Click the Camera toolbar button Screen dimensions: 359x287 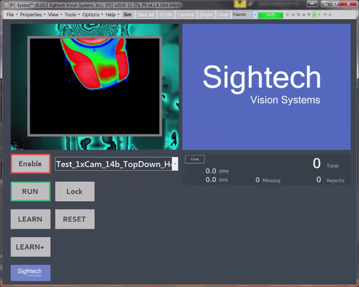(x=185, y=14)
